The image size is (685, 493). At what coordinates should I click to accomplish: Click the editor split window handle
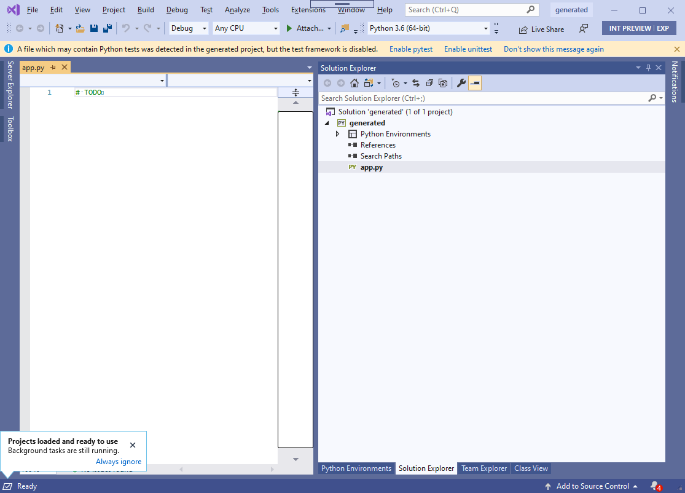296,93
